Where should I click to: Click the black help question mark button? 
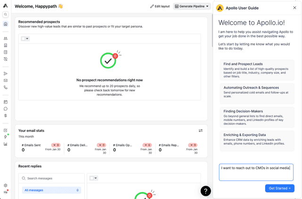(x=206, y=191)
